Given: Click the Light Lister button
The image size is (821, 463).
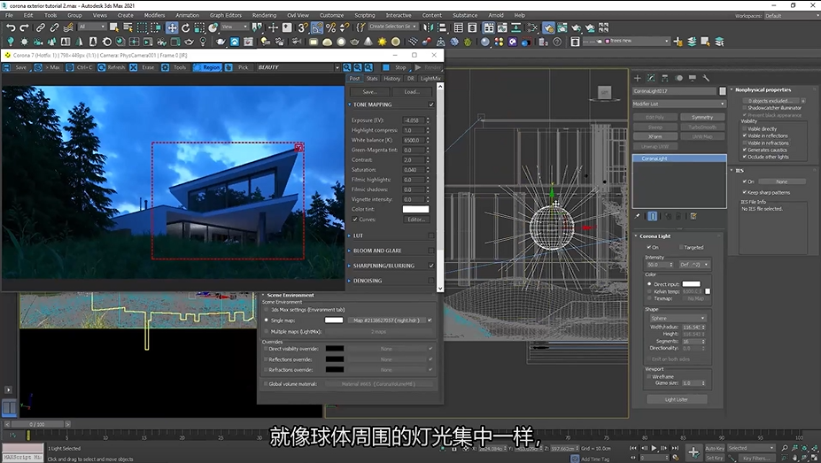Looking at the screenshot, I should 677,399.
